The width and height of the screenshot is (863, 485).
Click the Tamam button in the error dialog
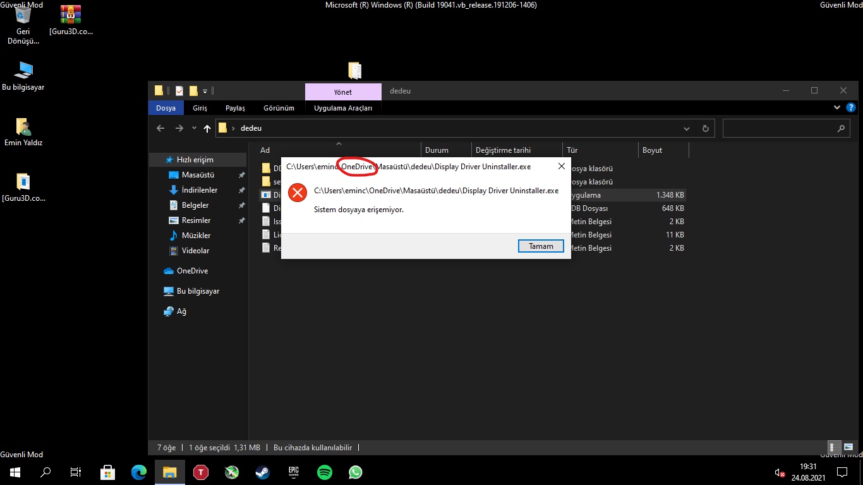541,246
